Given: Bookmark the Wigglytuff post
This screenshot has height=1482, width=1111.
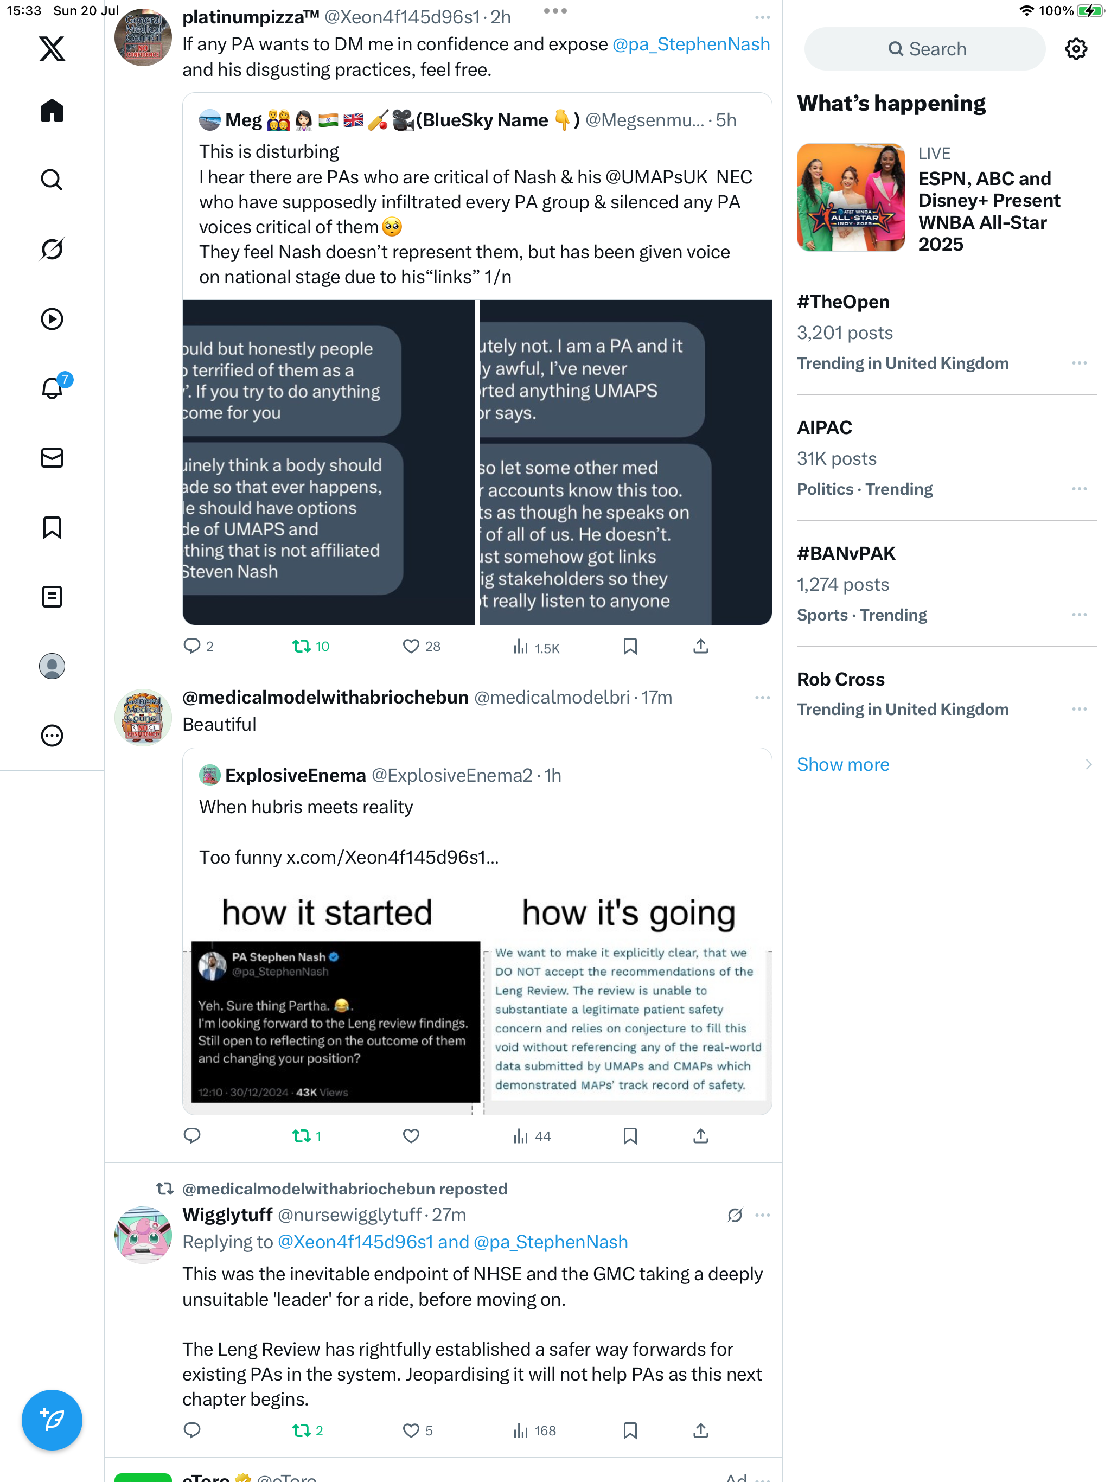Looking at the screenshot, I should (630, 1430).
